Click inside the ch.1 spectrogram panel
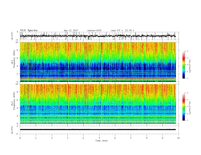 pyautogui.click(x=98, y=62)
